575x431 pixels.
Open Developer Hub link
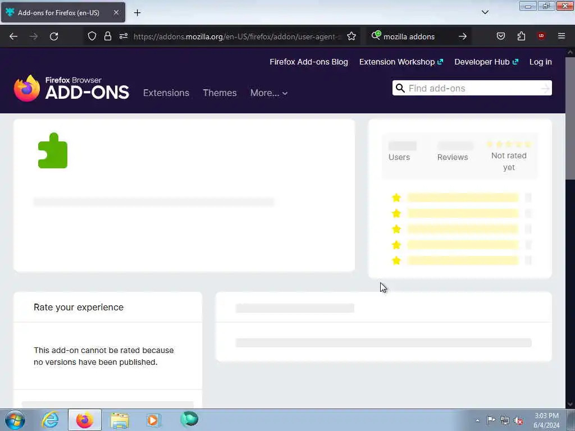point(486,62)
